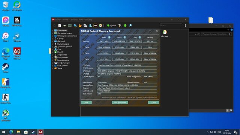Click the Explorer search field in background window
Image resolution: width=240 pixels, height=135 pixels.
click(x=216, y=34)
